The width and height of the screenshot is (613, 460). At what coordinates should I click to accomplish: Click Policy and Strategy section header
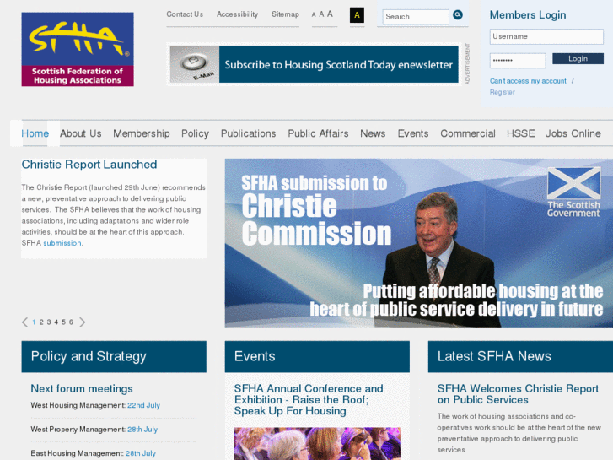click(x=114, y=357)
